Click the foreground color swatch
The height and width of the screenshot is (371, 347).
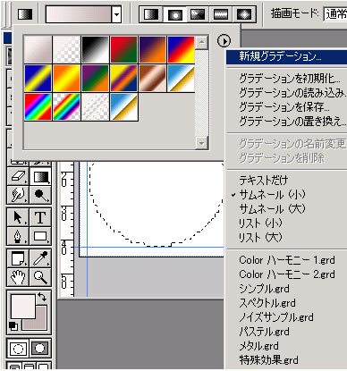click(23, 306)
